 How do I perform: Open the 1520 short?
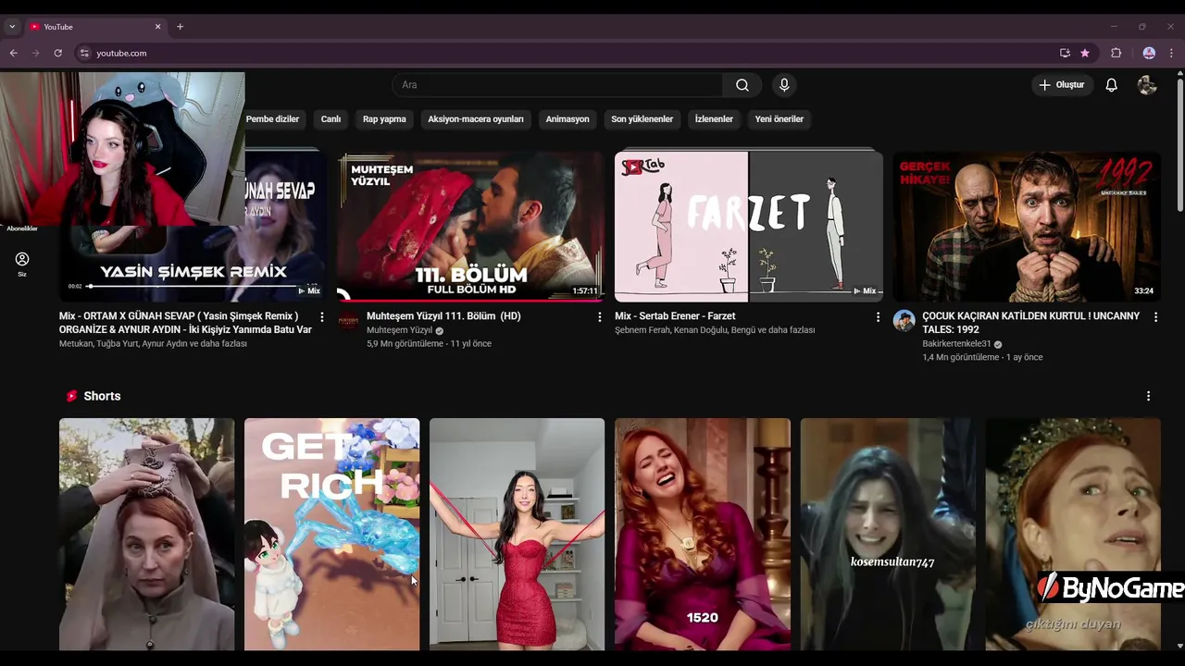[703, 534]
